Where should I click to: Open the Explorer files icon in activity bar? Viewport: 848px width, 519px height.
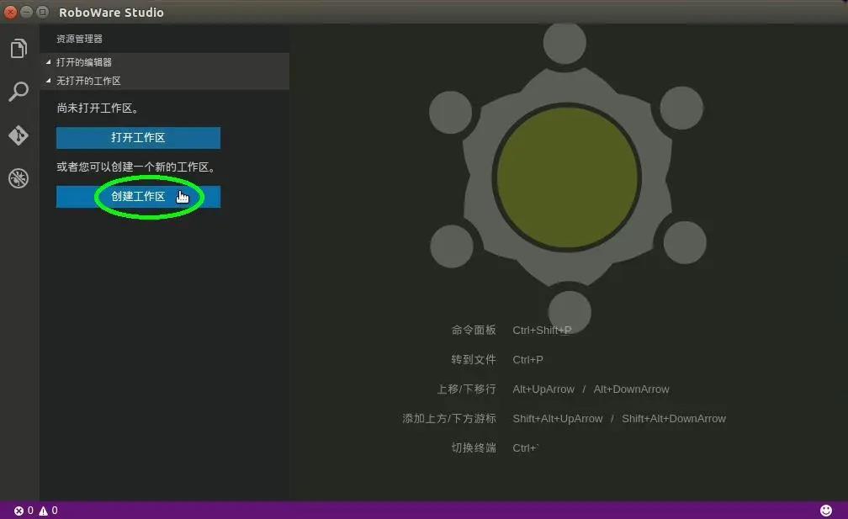click(x=19, y=49)
